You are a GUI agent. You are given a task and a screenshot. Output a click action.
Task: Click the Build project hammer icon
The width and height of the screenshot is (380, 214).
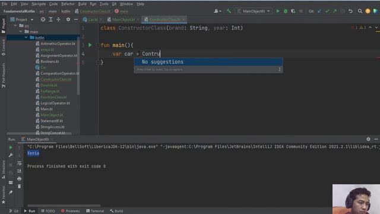229,11
